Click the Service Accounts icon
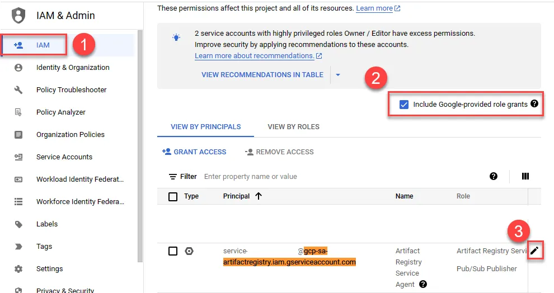554x293 pixels. 18,157
